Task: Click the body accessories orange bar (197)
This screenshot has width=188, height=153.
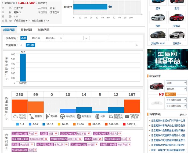Action: (132, 106)
